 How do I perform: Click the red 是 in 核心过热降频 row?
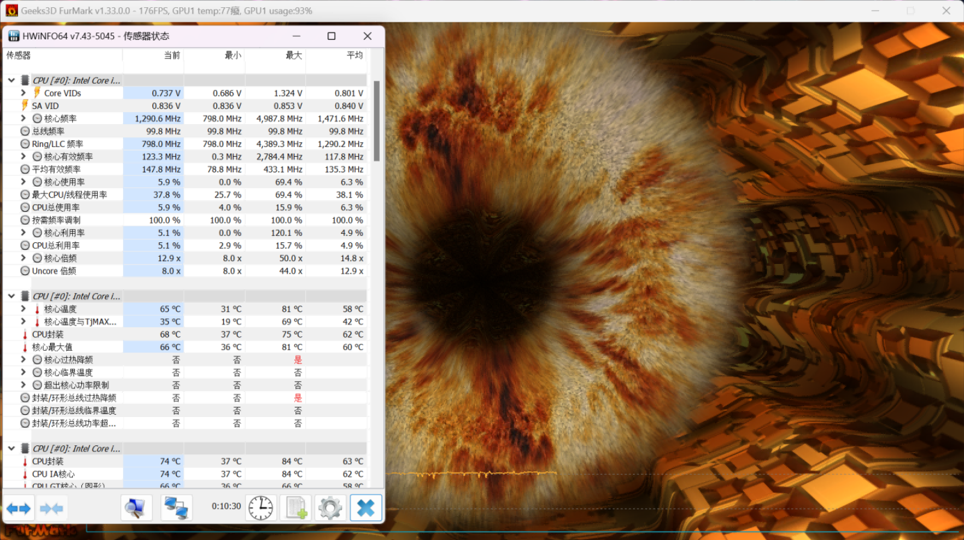tap(298, 360)
